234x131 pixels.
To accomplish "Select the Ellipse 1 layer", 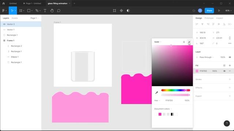I will click(x=21, y=57).
